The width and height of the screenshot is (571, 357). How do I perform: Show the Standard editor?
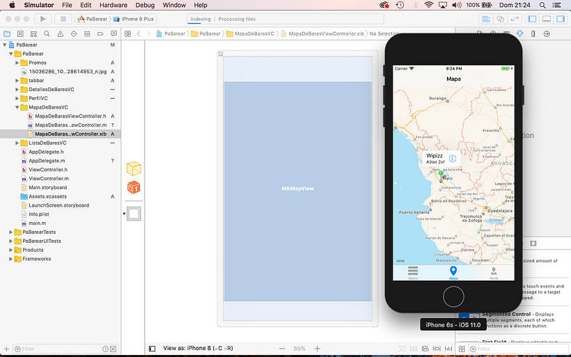click(x=486, y=19)
